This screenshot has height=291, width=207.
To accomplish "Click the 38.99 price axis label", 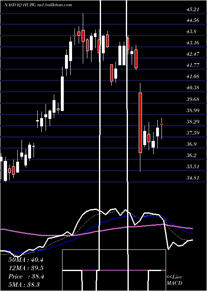I will [193, 110].
